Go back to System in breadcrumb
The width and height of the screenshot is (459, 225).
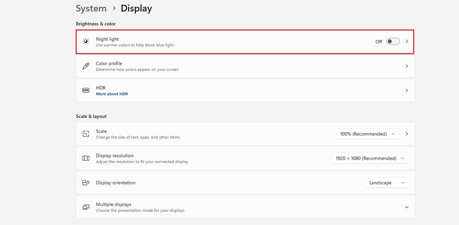(x=91, y=9)
